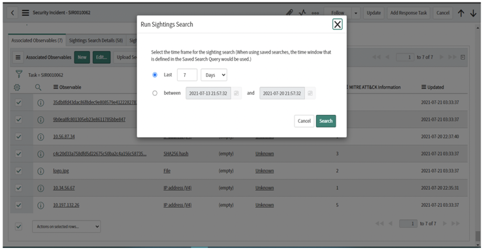This screenshot has width=482, height=250.
Task: Uncheck the logo.jpg row checkbox
Action: 18,171
